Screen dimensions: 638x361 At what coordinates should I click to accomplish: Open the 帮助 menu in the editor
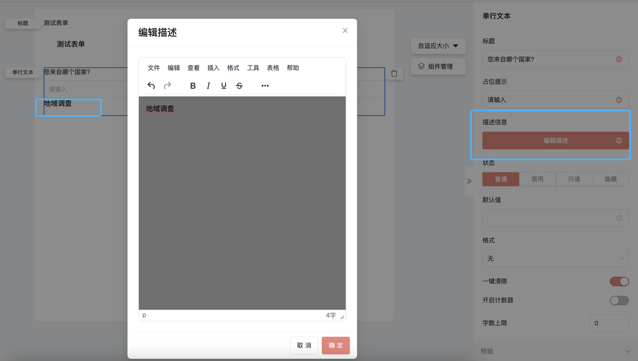293,68
